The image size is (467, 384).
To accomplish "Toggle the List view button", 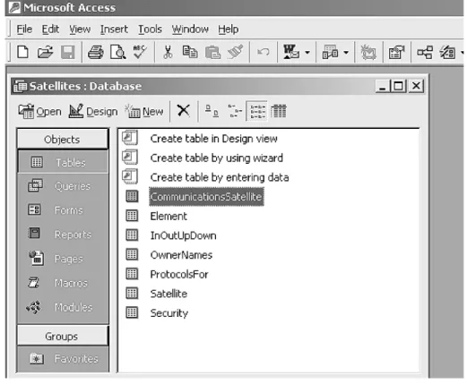I will [256, 111].
